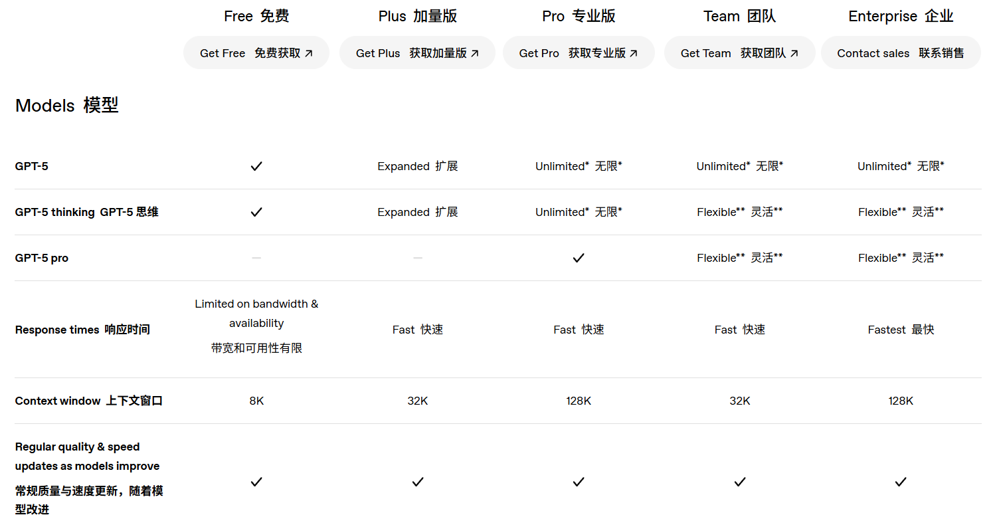Click the GPT-5 checkmark under Free
This screenshot has width=997, height=519.
[256, 166]
